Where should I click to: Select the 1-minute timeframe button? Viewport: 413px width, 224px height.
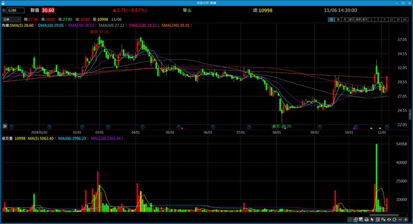(x=371, y=20)
